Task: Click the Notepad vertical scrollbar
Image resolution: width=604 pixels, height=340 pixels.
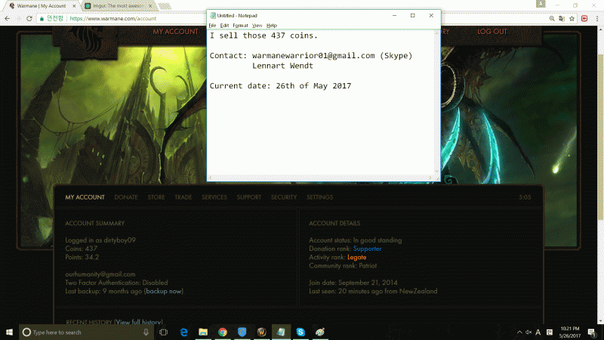Action: point(437,103)
